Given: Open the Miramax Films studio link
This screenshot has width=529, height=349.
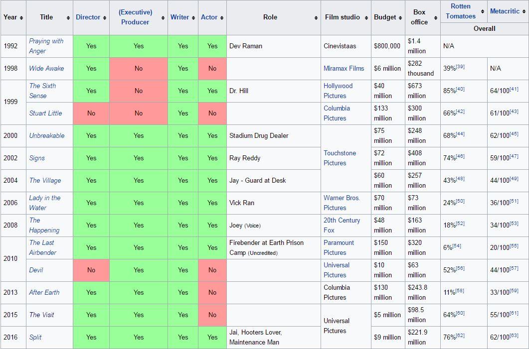Looking at the screenshot, I should 344,68.
